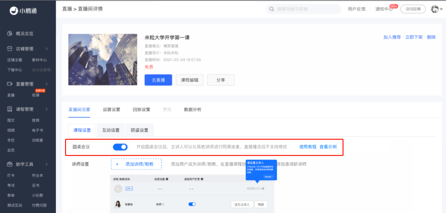The image size is (446, 213).
Task: Open 用户反馈 in the top bar
Action: [x=357, y=9]
